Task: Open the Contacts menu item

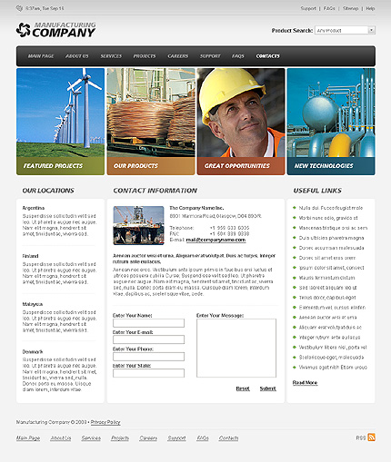Action: [267, 56]
